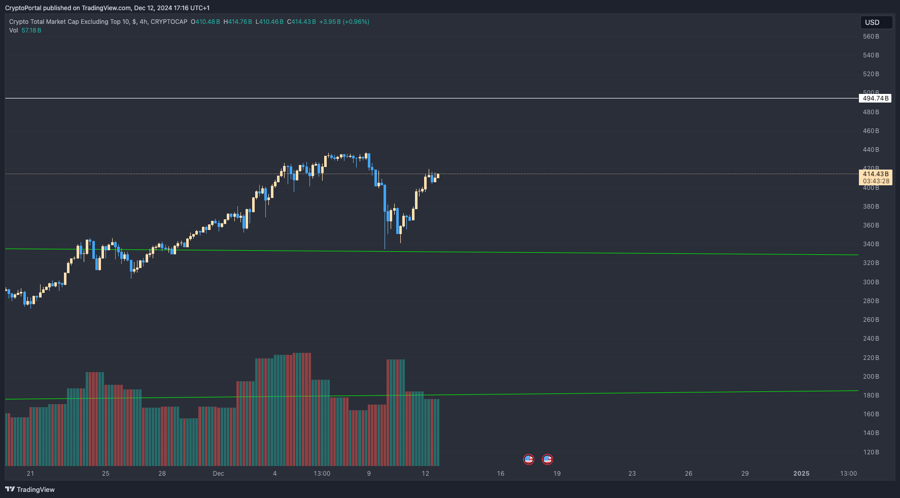Click the high value H414.76B

point(238,22)
